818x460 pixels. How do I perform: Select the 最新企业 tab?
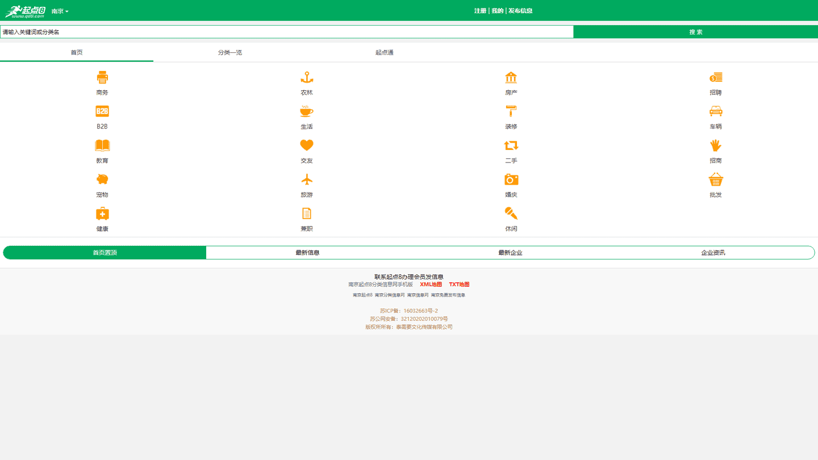(510, 253)
